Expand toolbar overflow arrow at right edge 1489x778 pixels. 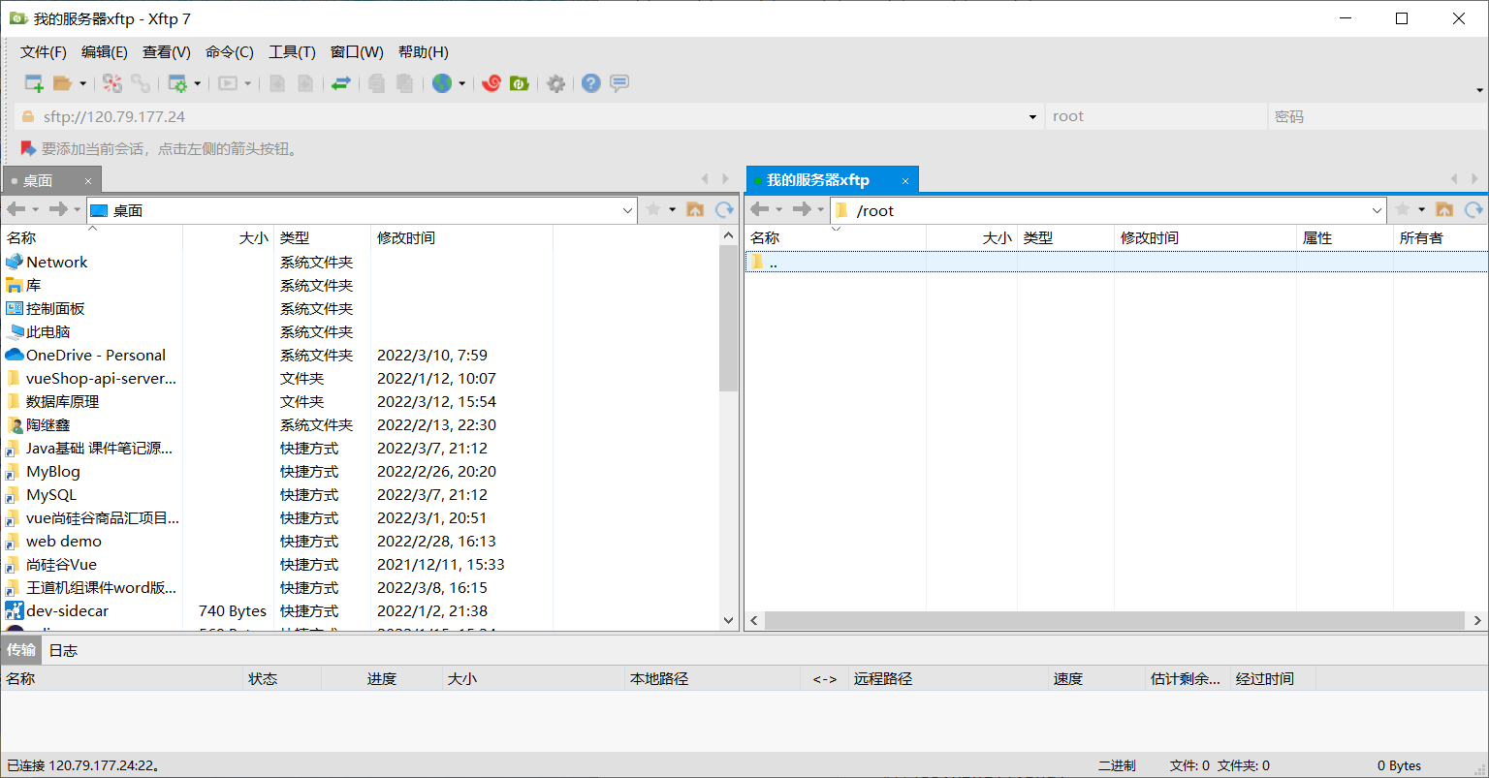coord(1479,90)
